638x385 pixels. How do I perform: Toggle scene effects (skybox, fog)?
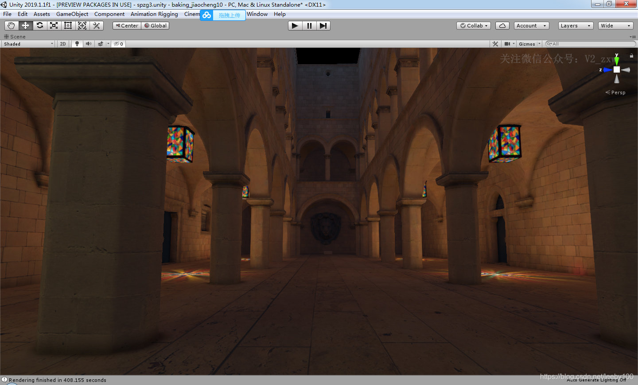[x=101, y=44]
